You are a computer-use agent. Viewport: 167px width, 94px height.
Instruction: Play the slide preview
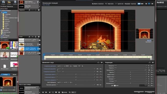50,92
